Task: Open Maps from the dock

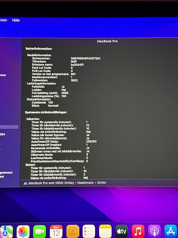Action: (6, 231)
